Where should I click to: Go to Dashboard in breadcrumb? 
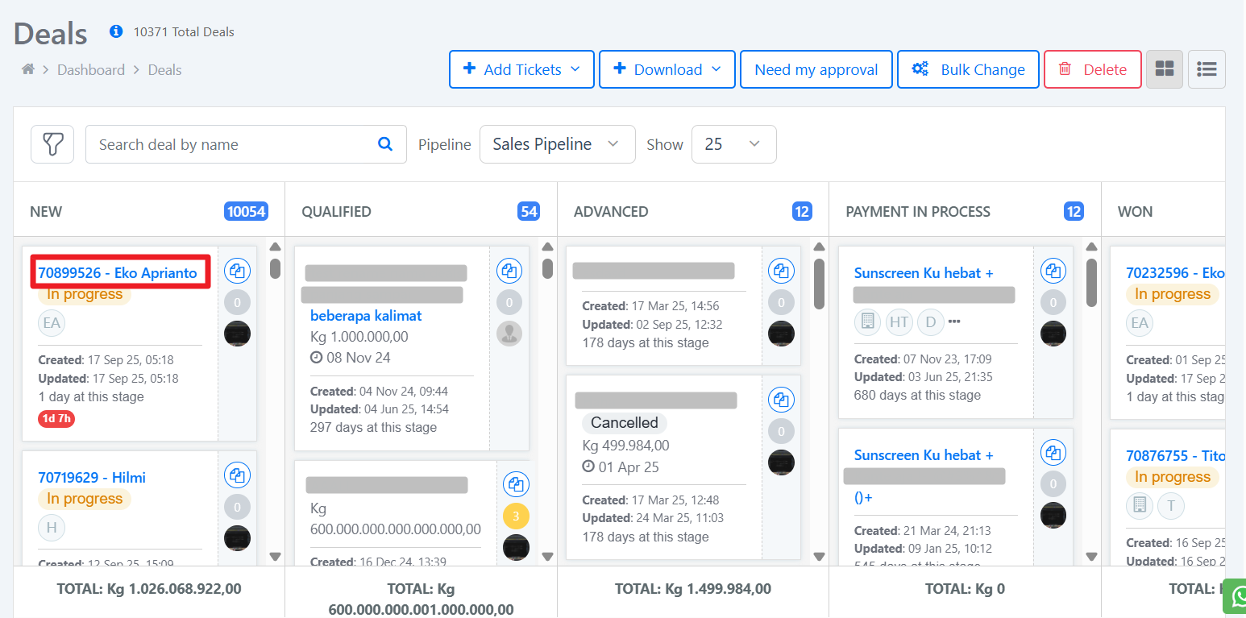tap(91, 70)
